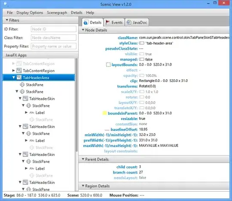Image resolution: width=232 pixels, height=201 pixels.
Task: Open the Scenegraph menu
Action: coord(57,13)
